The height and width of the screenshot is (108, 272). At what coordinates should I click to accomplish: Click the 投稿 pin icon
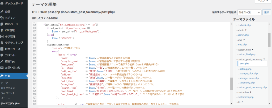click(2, 12)
